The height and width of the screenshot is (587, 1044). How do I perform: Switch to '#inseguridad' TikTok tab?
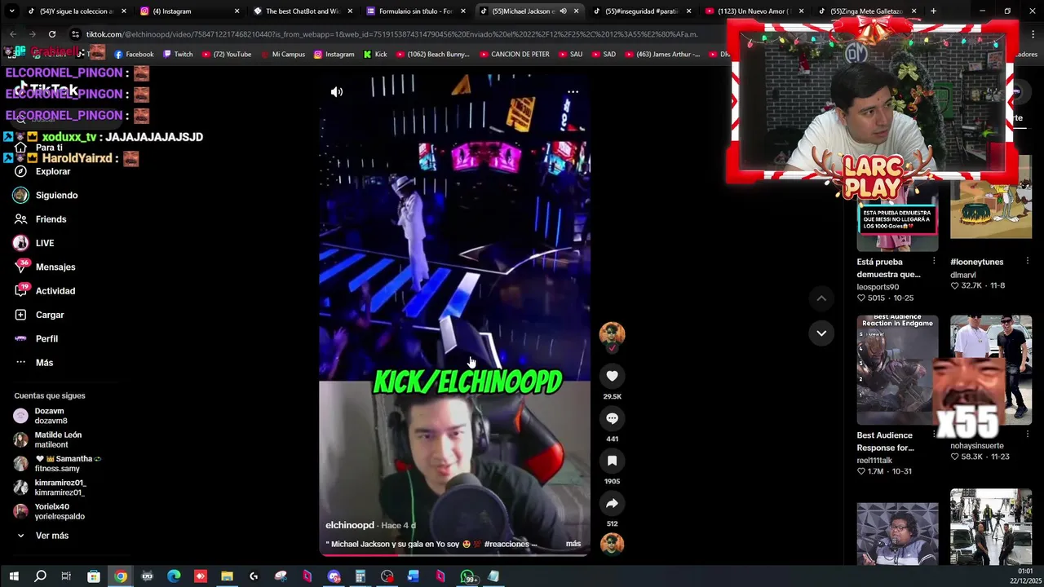(x=642, y=11)
